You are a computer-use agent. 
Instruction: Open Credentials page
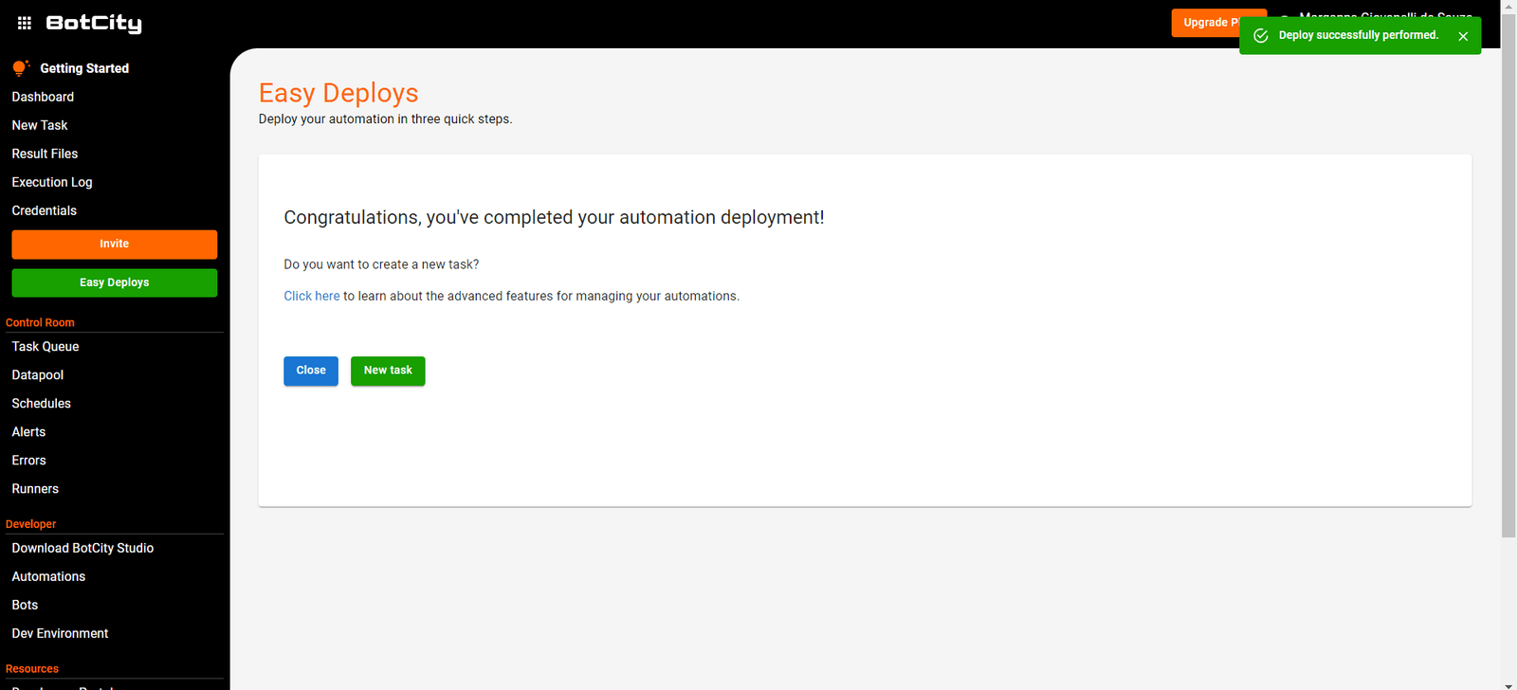pyautogui.click(x=45, y=210)
